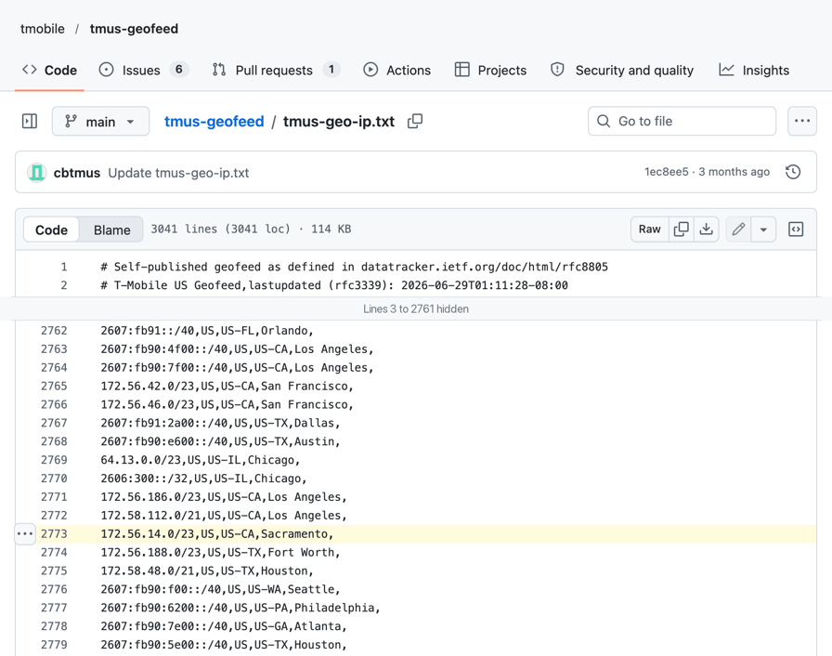The image size is (832, 656).
Task: Open the symbols panel icon
Action: 796,230
